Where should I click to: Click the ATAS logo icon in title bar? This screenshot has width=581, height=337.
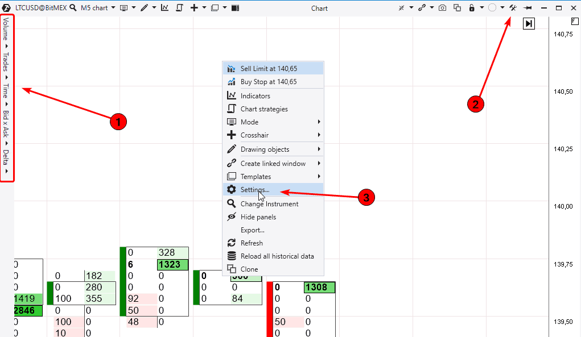(x=6, y=8)
